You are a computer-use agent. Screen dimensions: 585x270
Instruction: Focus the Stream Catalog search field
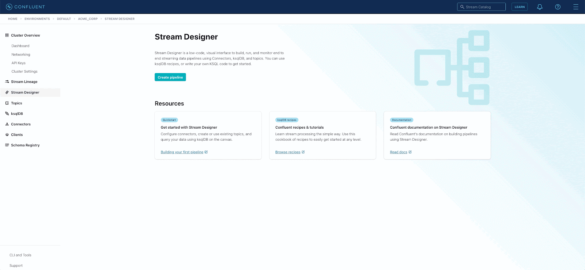pyautogui.click(x=482, y=7)
